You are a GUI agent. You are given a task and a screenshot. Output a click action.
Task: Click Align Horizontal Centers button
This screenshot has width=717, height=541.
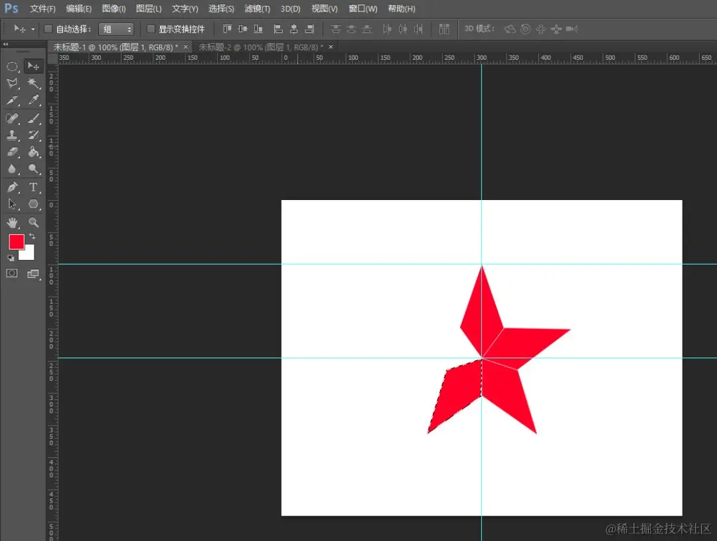click(x=294, y=29)
